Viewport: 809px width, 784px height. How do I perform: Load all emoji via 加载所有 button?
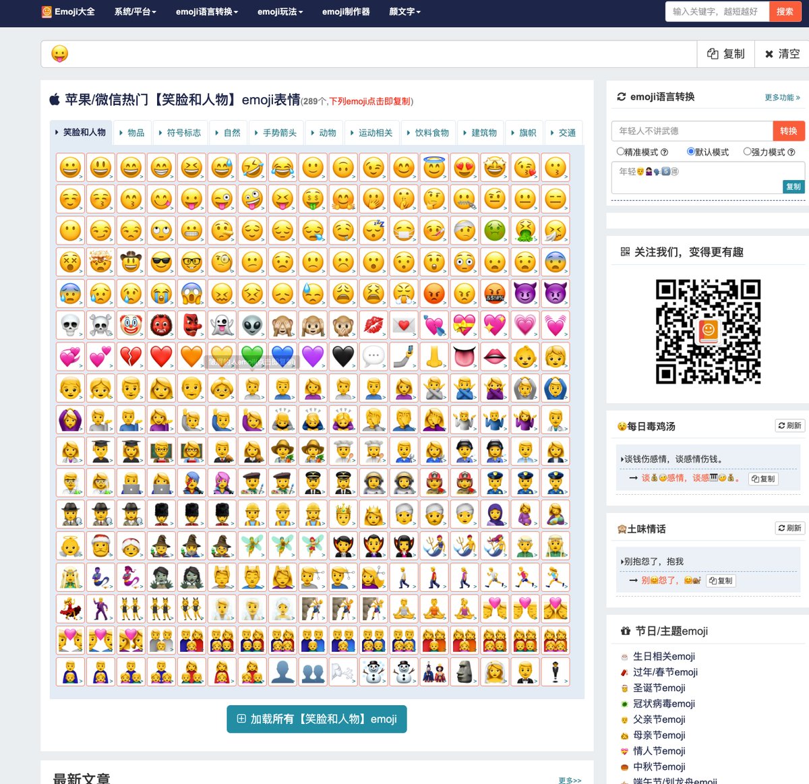point(317,719)
